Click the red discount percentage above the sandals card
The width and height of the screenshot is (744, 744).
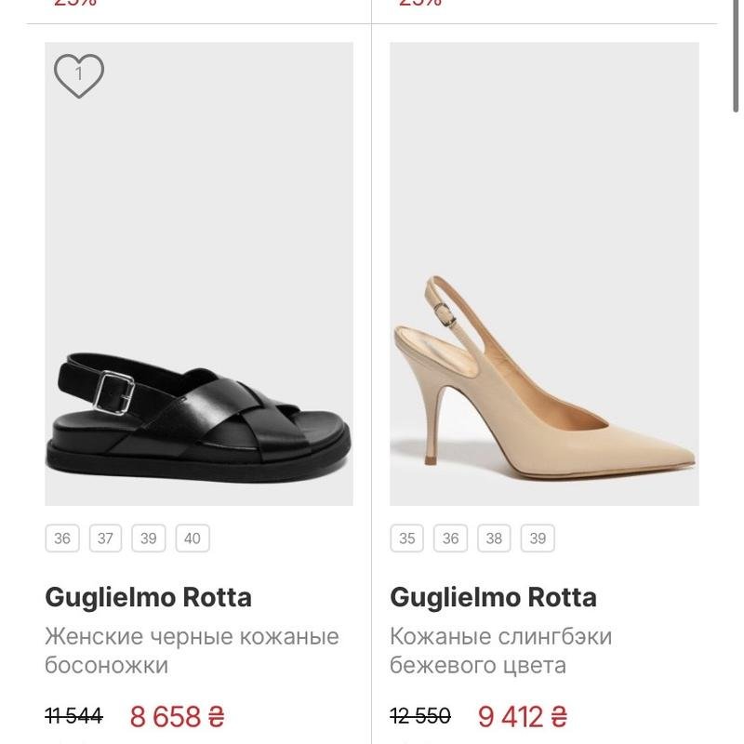(74, 3)
